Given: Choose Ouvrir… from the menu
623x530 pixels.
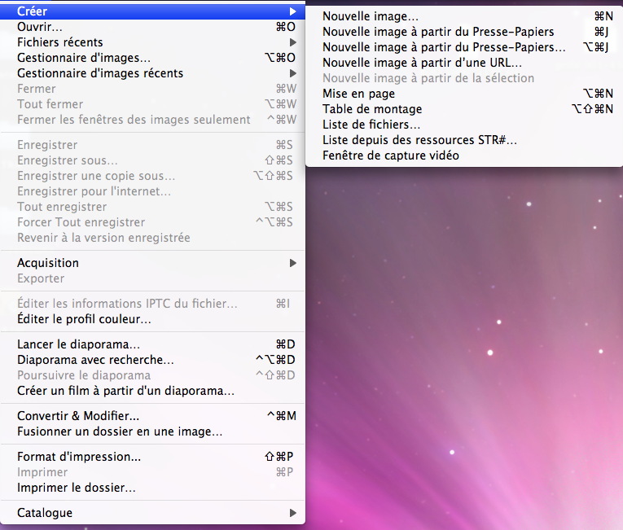Looking at the screenshot, I should point(152,27).
